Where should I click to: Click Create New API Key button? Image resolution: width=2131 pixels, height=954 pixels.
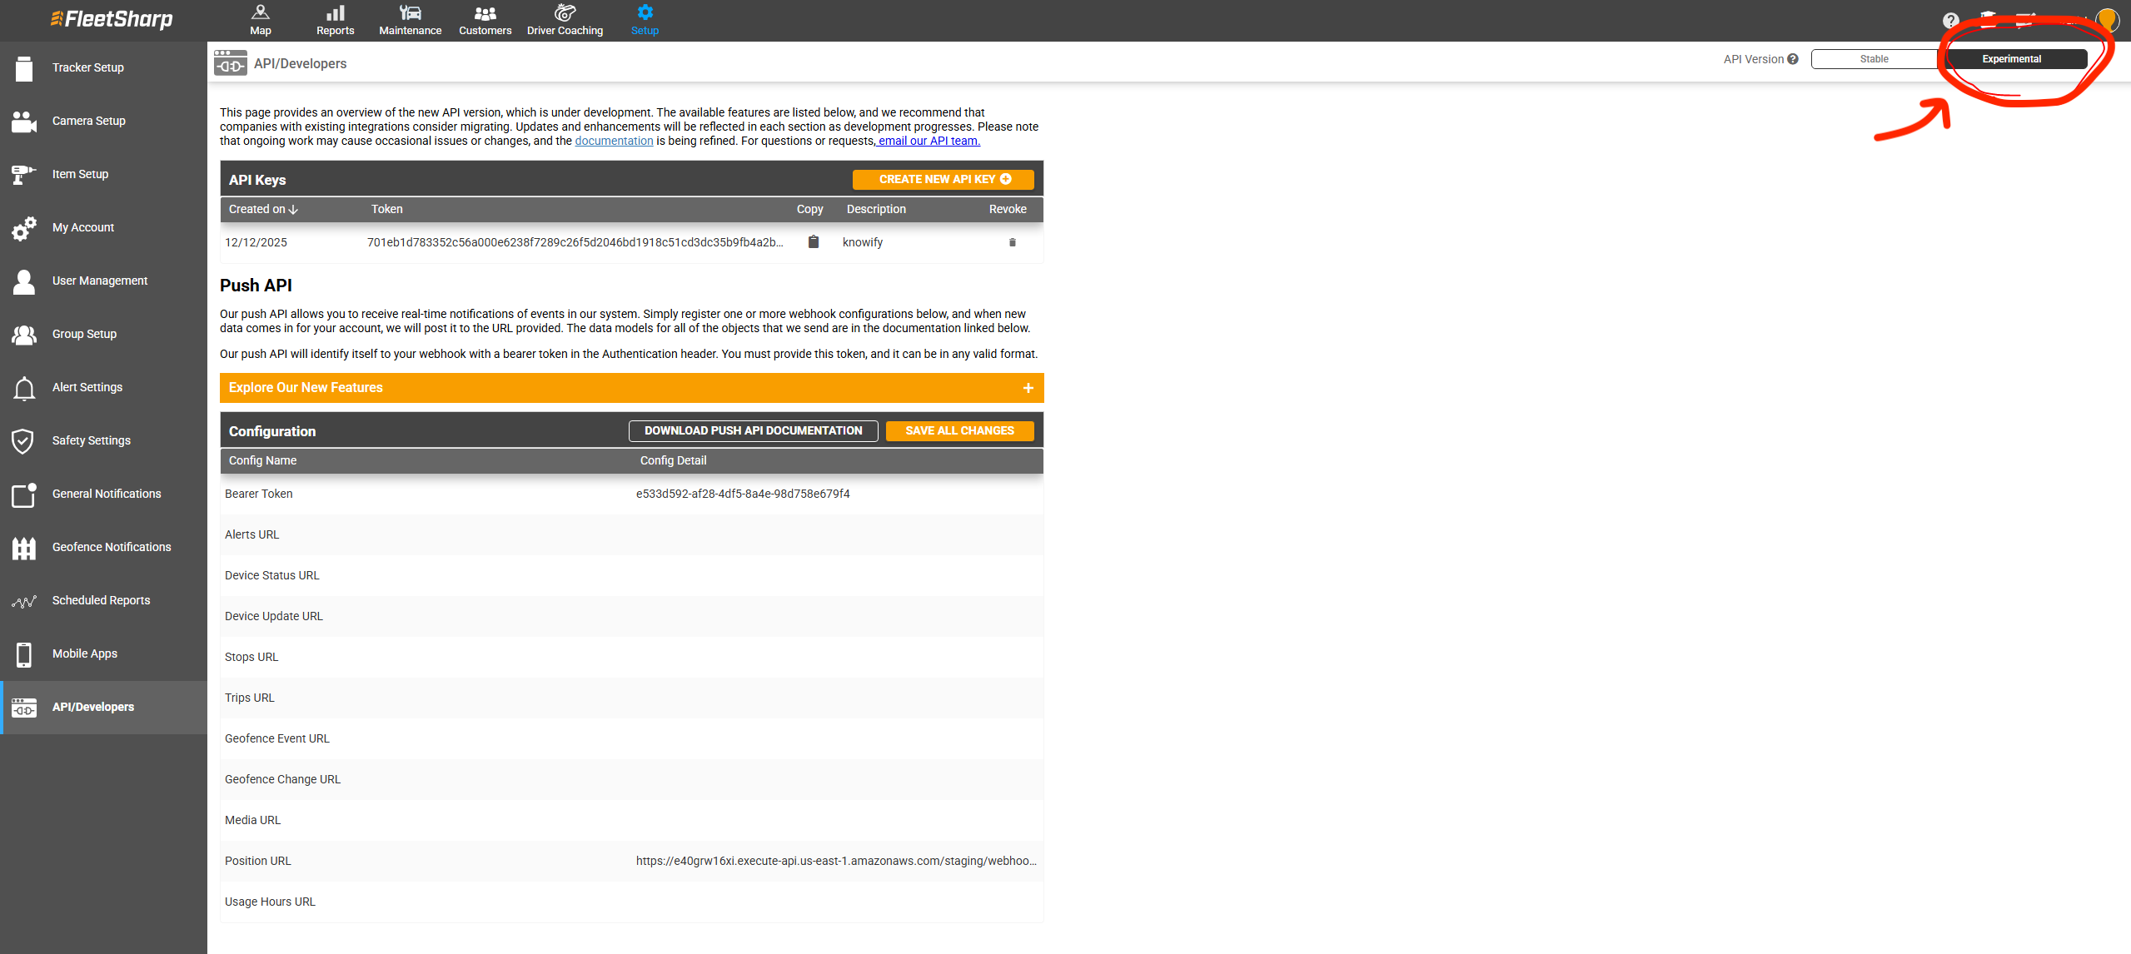coord(944,179)
